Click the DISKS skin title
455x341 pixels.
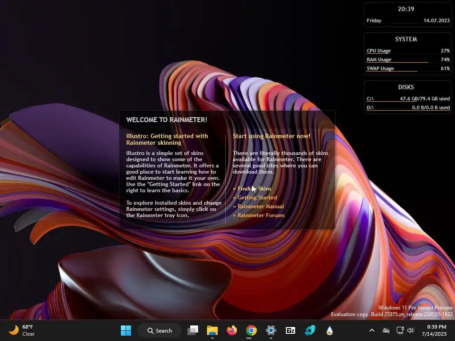(406, 87)
